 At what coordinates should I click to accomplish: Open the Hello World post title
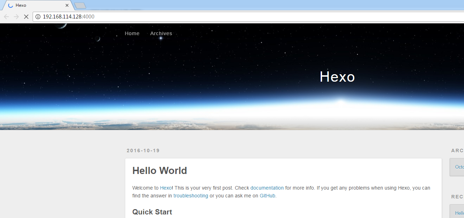160,171
